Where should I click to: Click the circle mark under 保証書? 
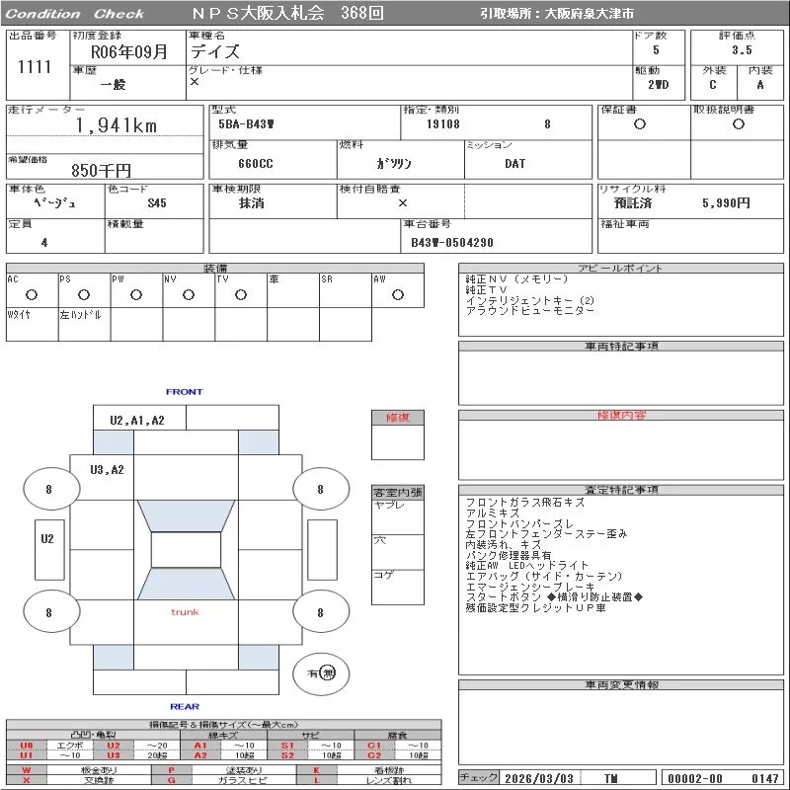(640, 124)
